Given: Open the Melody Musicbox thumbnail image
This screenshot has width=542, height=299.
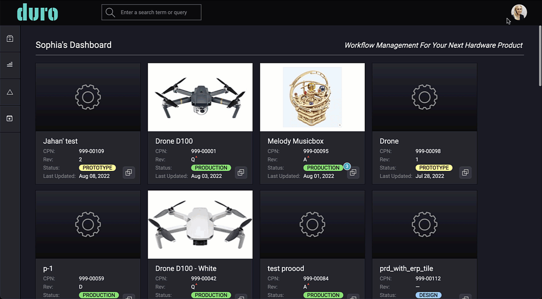Looking at the screenshot, I should (x=312, y=97).
